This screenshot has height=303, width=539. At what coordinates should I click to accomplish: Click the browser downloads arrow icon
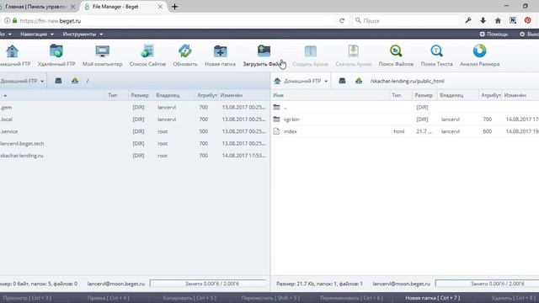pyautogui.click(x=483, y=20)
